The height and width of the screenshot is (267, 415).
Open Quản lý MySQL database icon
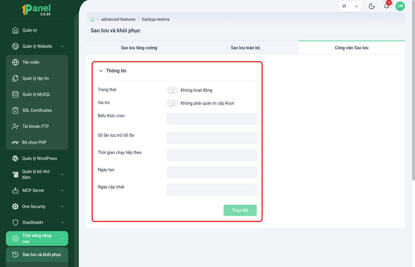pyautogui.click(x=15, y=94)
